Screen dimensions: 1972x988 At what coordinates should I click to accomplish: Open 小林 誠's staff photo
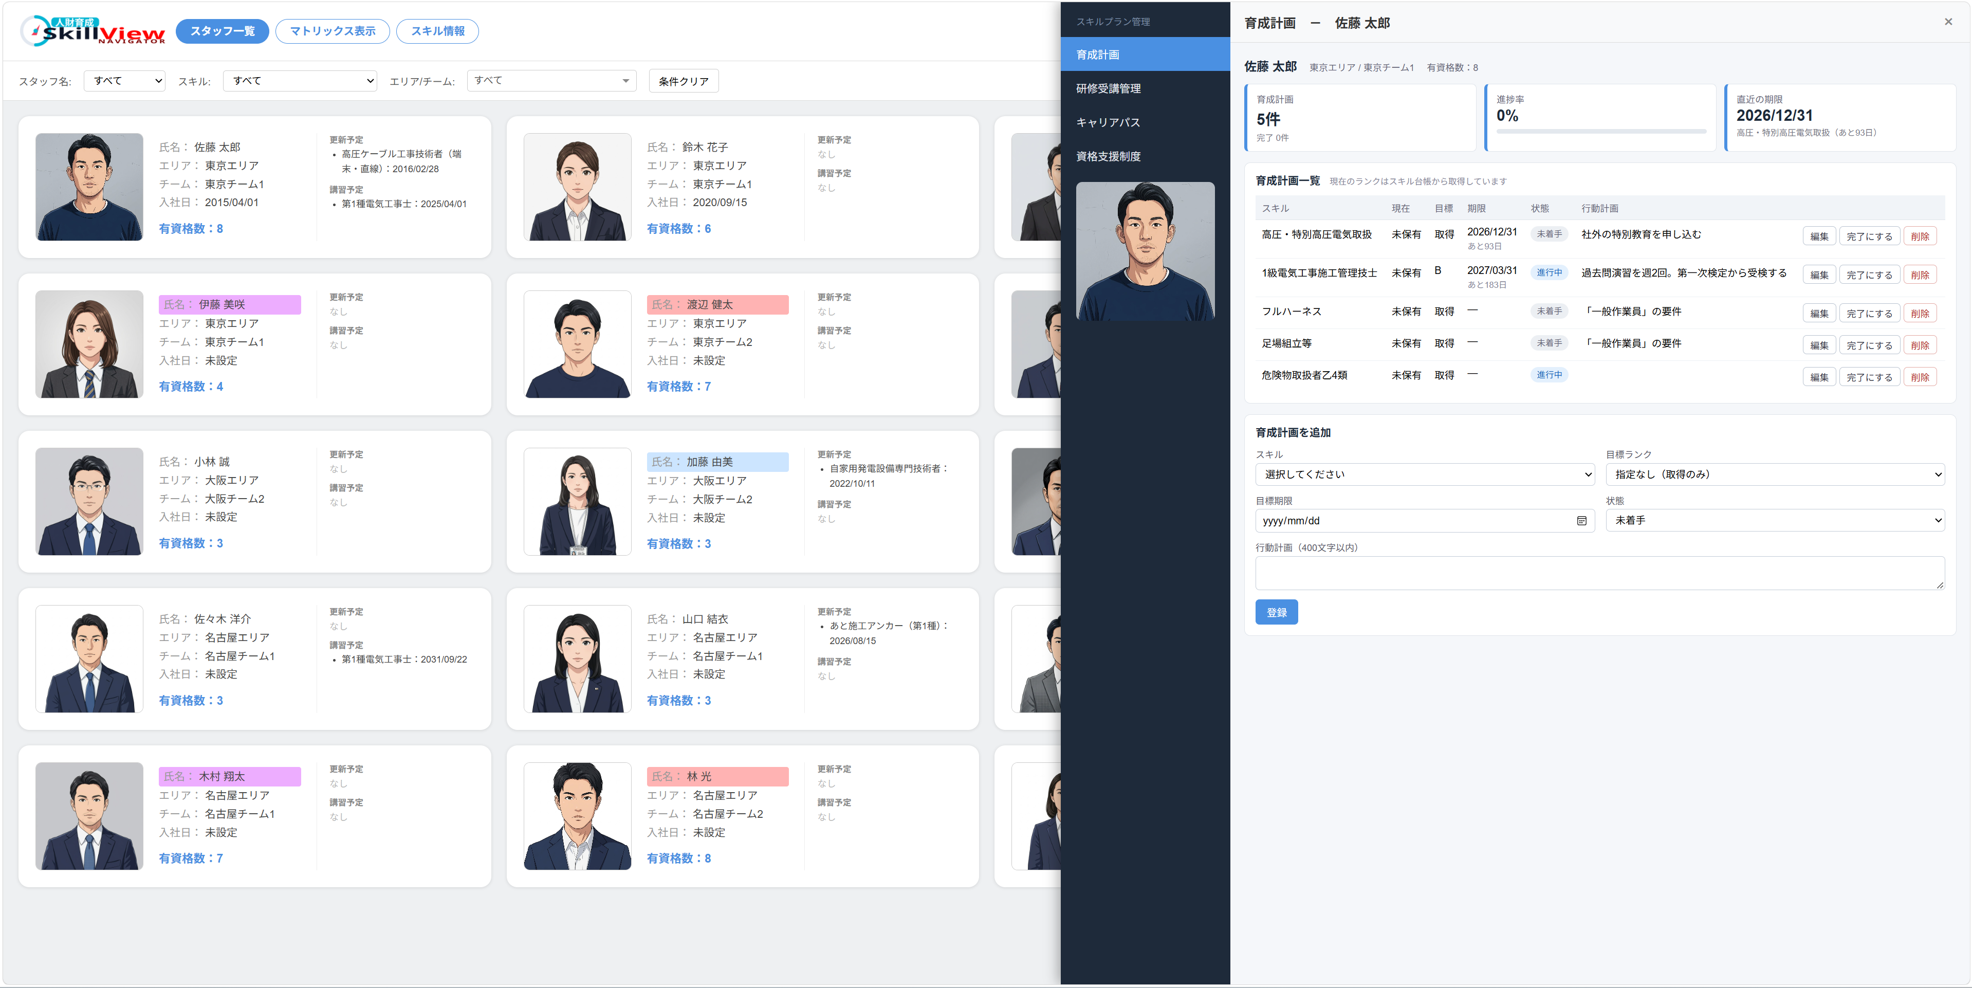89,502
